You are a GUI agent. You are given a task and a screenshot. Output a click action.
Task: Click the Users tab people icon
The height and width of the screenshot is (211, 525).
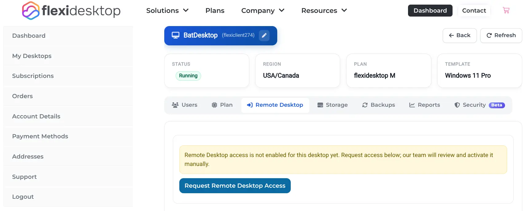175,105
